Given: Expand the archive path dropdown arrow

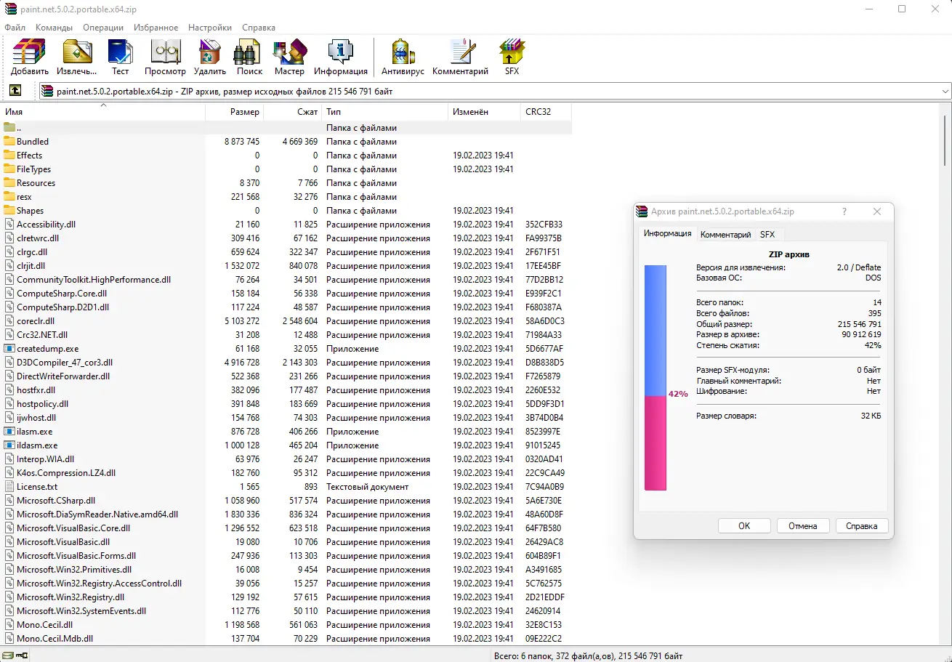Looking at the screenshot, I should pos(945,92).
